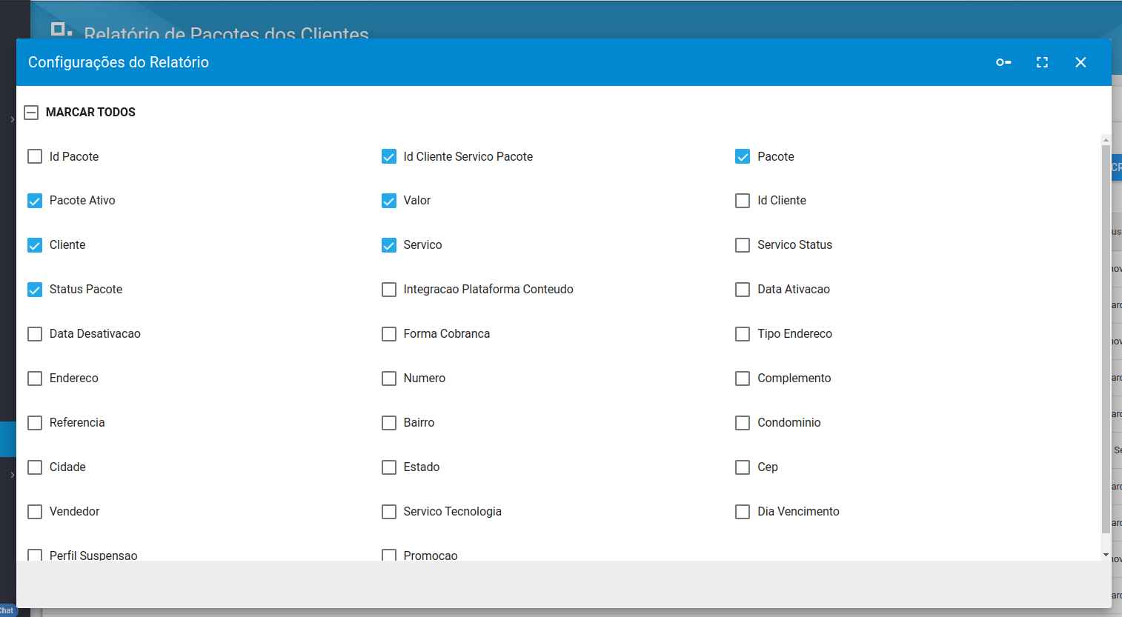Click the scrollbar down arrow
The width and height of the screenshot is (1122, 617).
point(1106,555)
